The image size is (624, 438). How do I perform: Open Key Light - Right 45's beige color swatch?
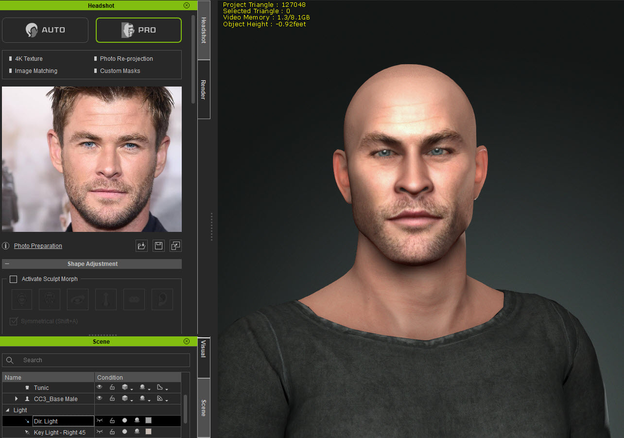[x=149, y=432]
